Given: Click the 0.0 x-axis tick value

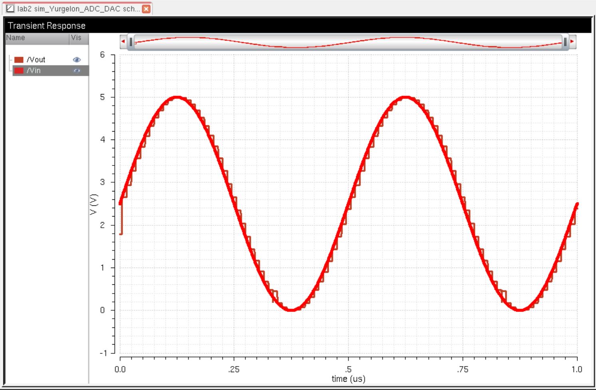Looking at the screenshot, I should [x=120, y=369].
